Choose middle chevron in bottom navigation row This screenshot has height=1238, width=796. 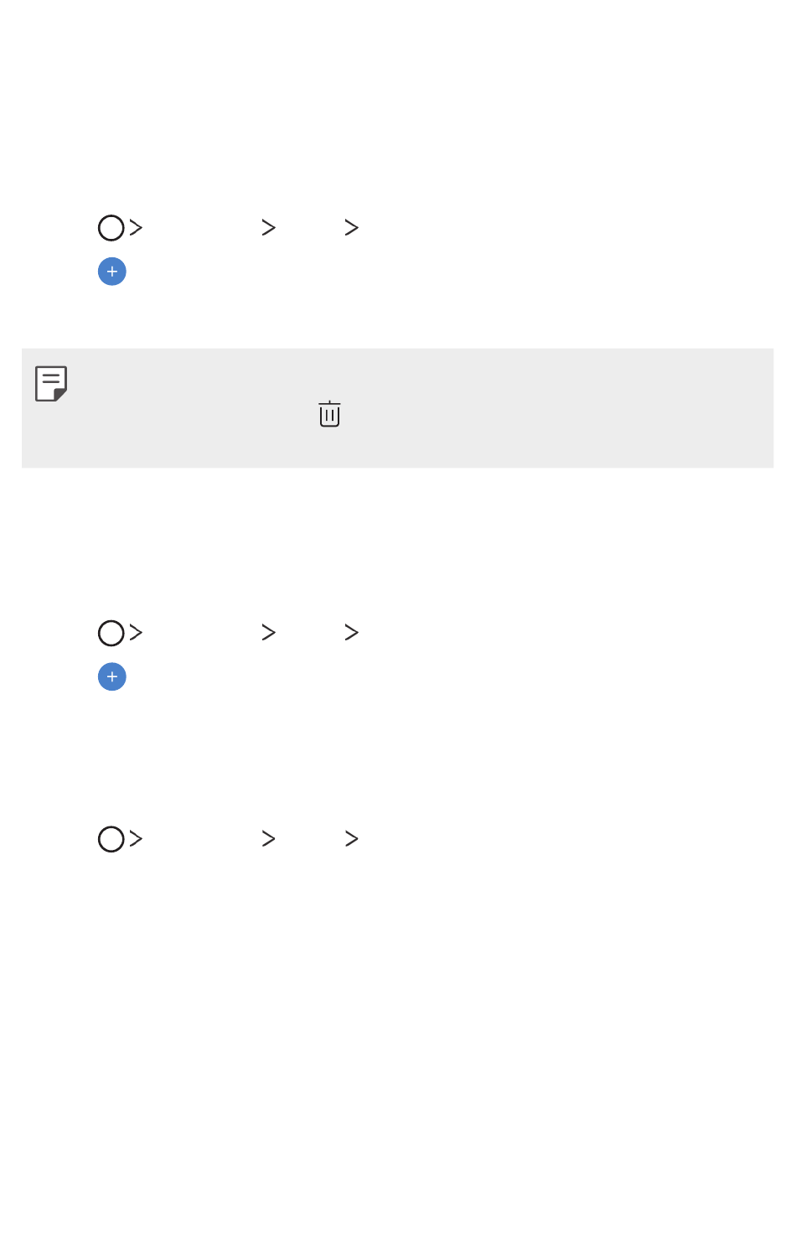(x=268, y=838)
